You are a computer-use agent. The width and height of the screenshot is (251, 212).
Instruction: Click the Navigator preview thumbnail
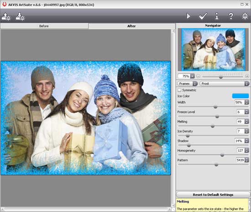tap(213, 50)
